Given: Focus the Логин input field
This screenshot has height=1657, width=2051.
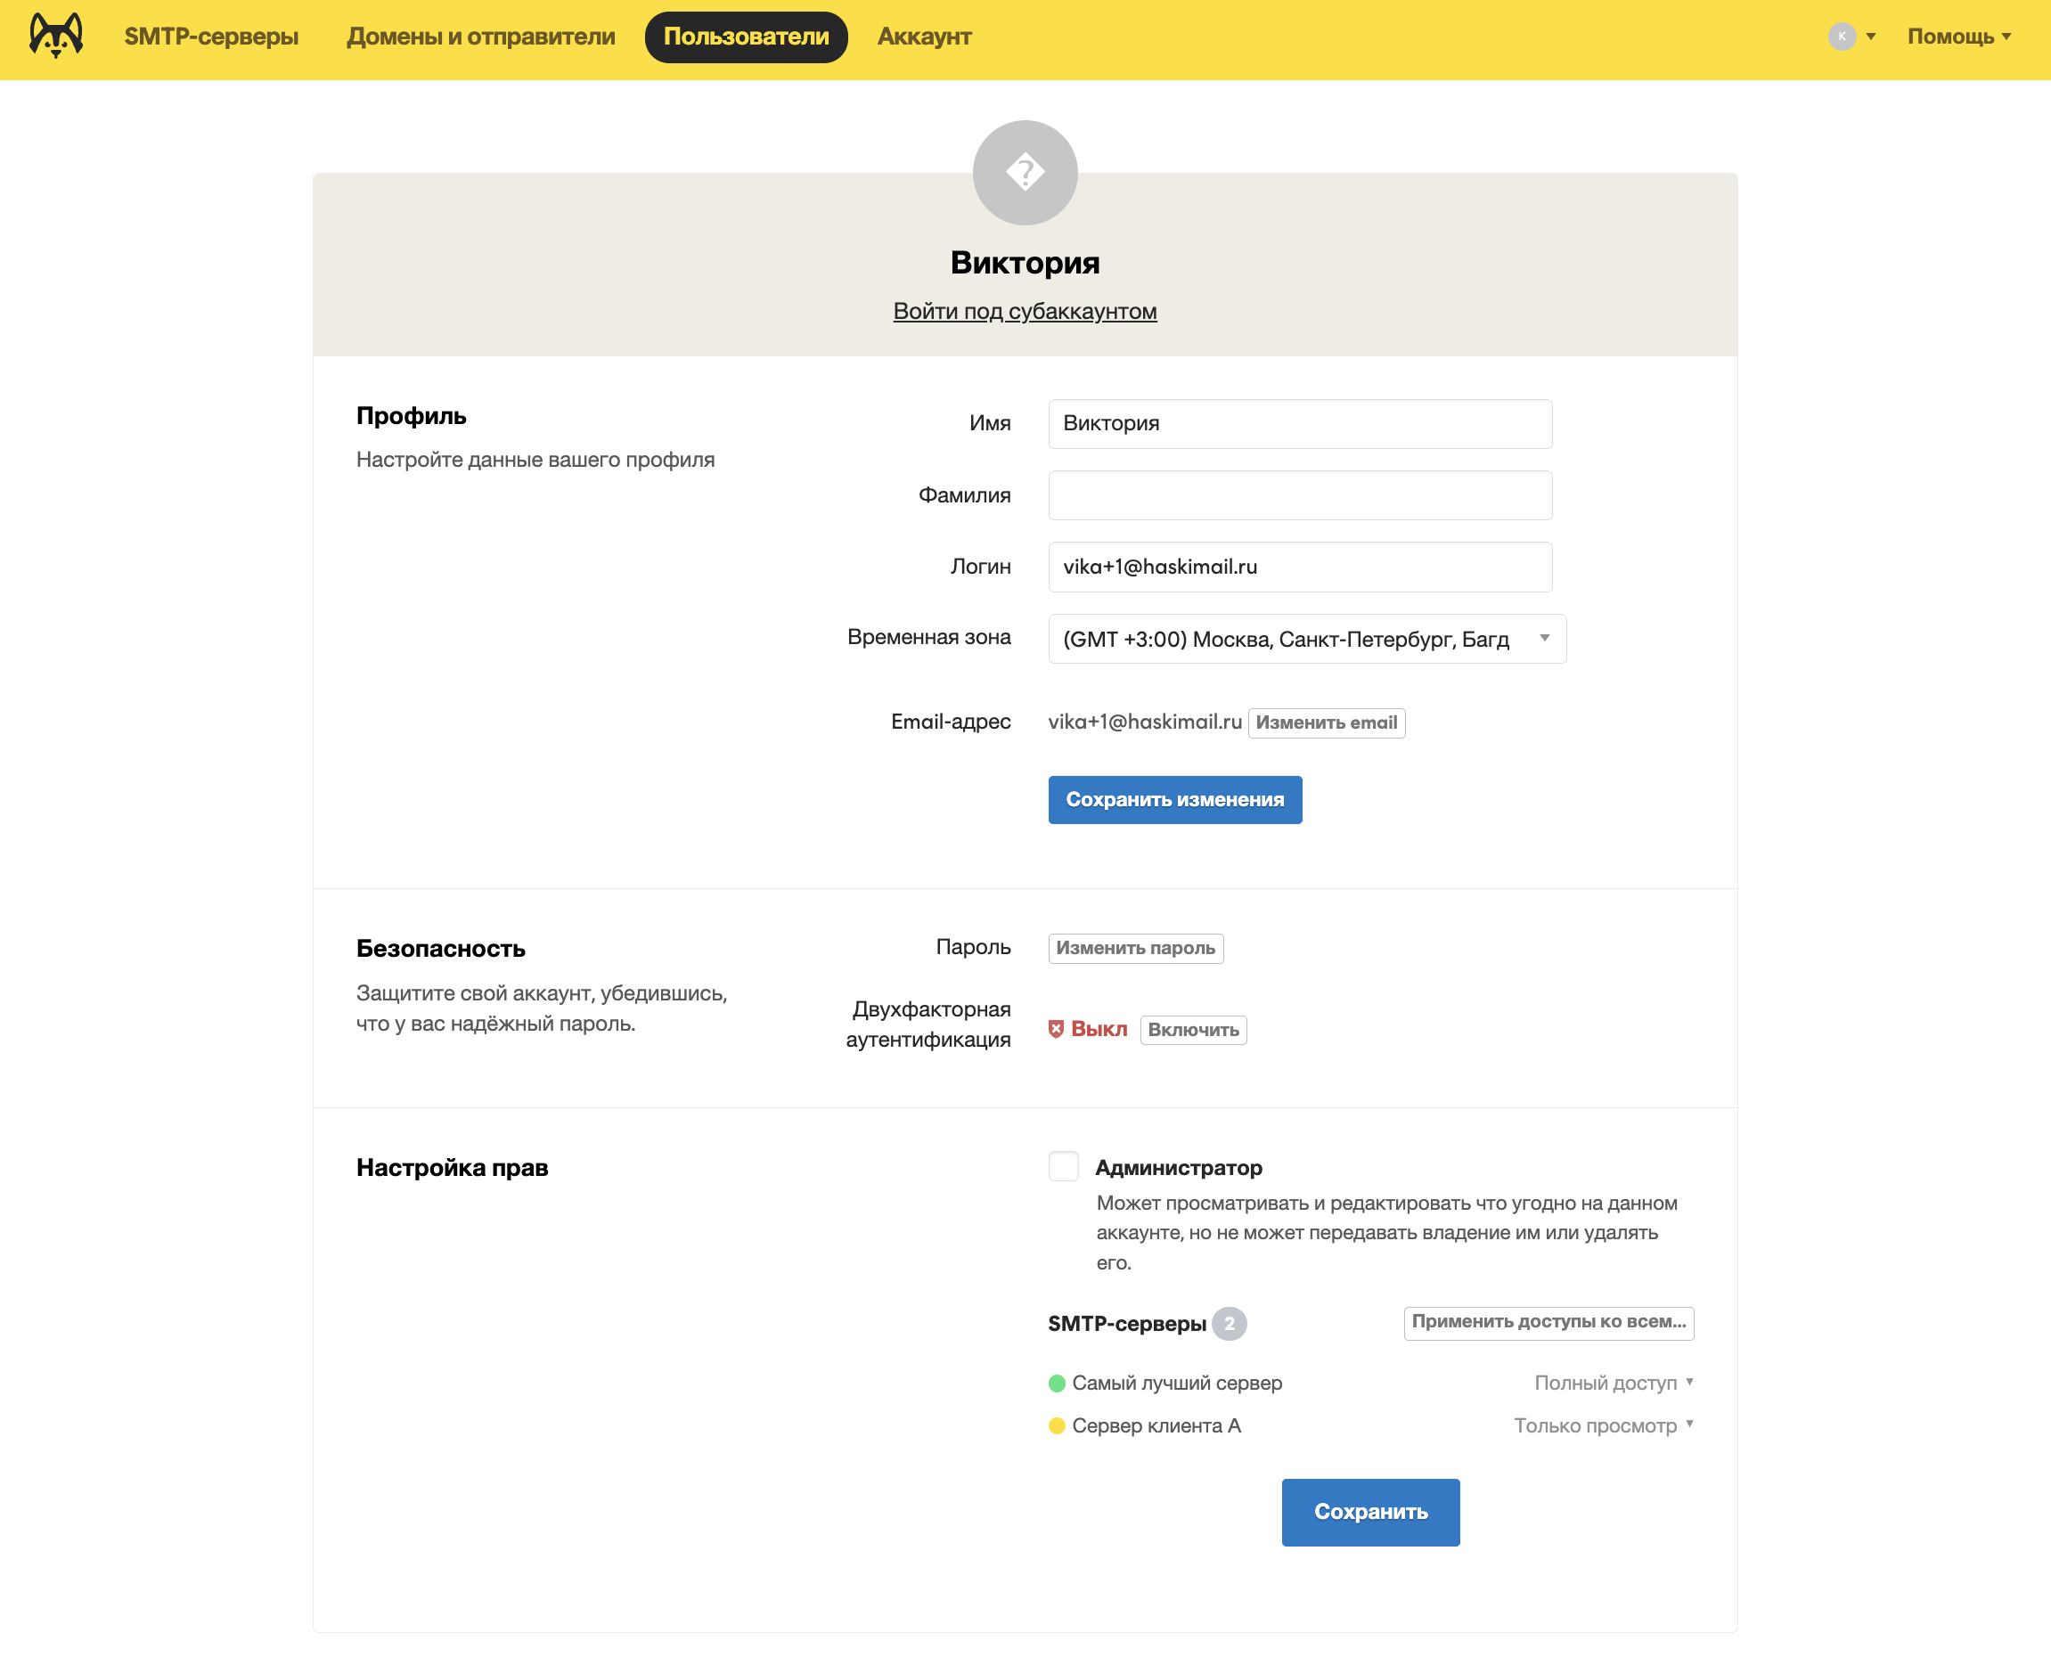Looking at the screenshot, I should (1300, 567).
